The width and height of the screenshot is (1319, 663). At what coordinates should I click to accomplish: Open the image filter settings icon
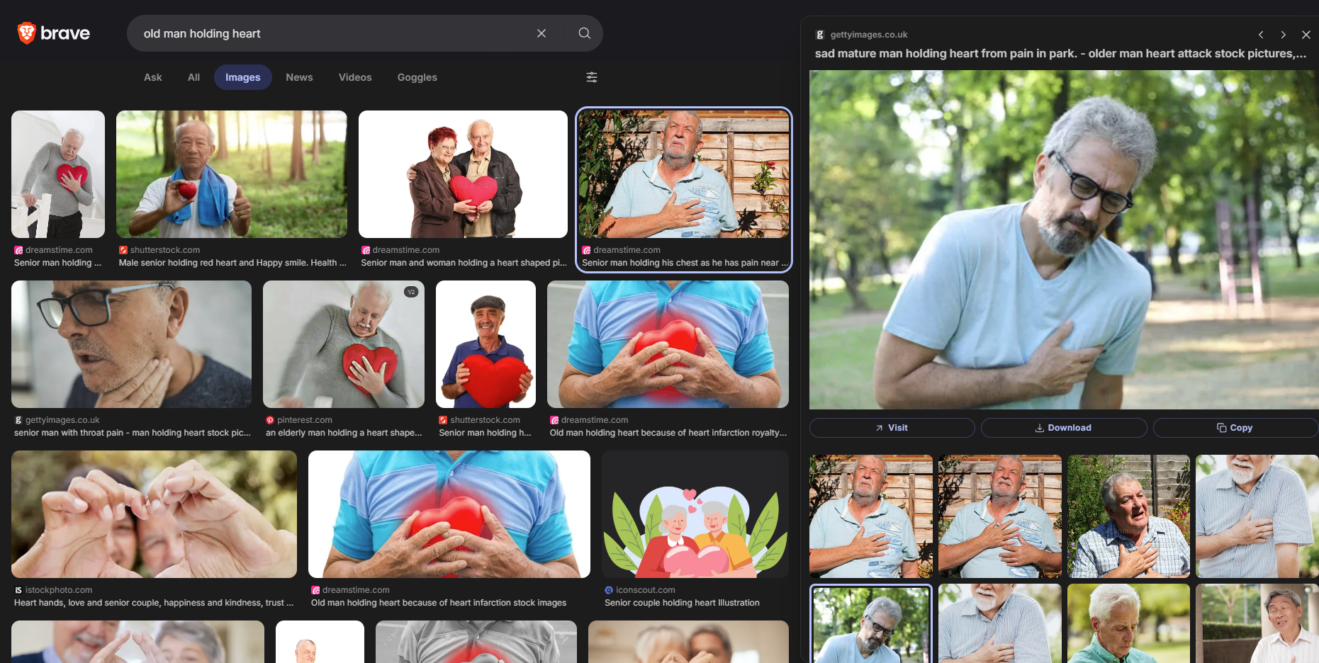(x=592, y=77)
